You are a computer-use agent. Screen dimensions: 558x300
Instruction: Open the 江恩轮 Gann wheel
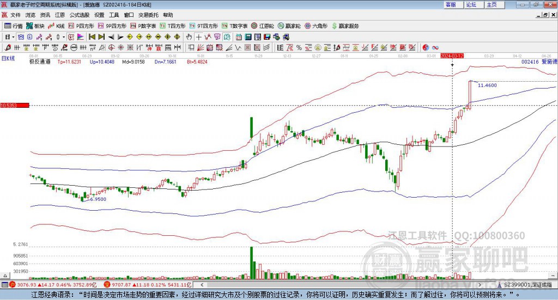tap(263, 26)
